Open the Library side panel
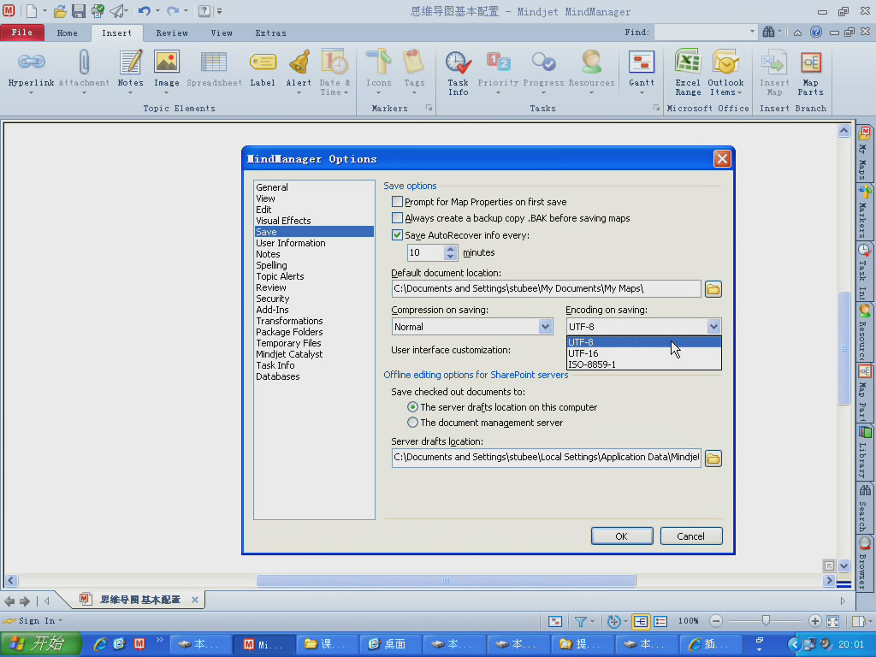The height and width of the screenshot is (657, 876). [x=864, y=452]
